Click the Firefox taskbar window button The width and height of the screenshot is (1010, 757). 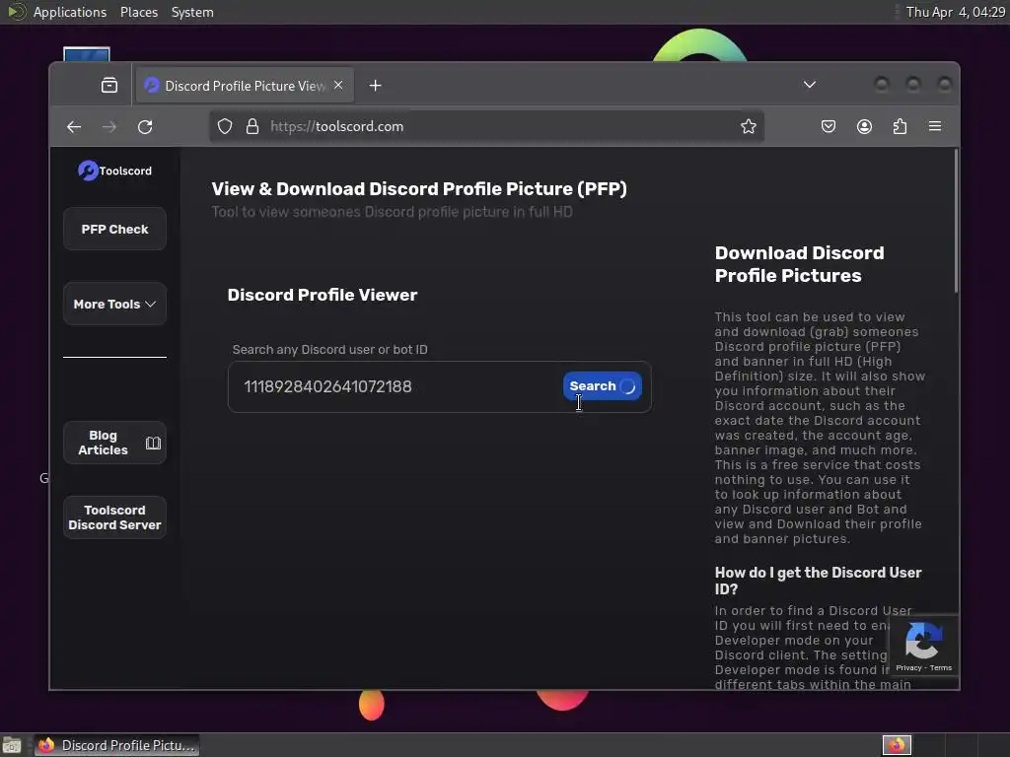pos(116,745)
